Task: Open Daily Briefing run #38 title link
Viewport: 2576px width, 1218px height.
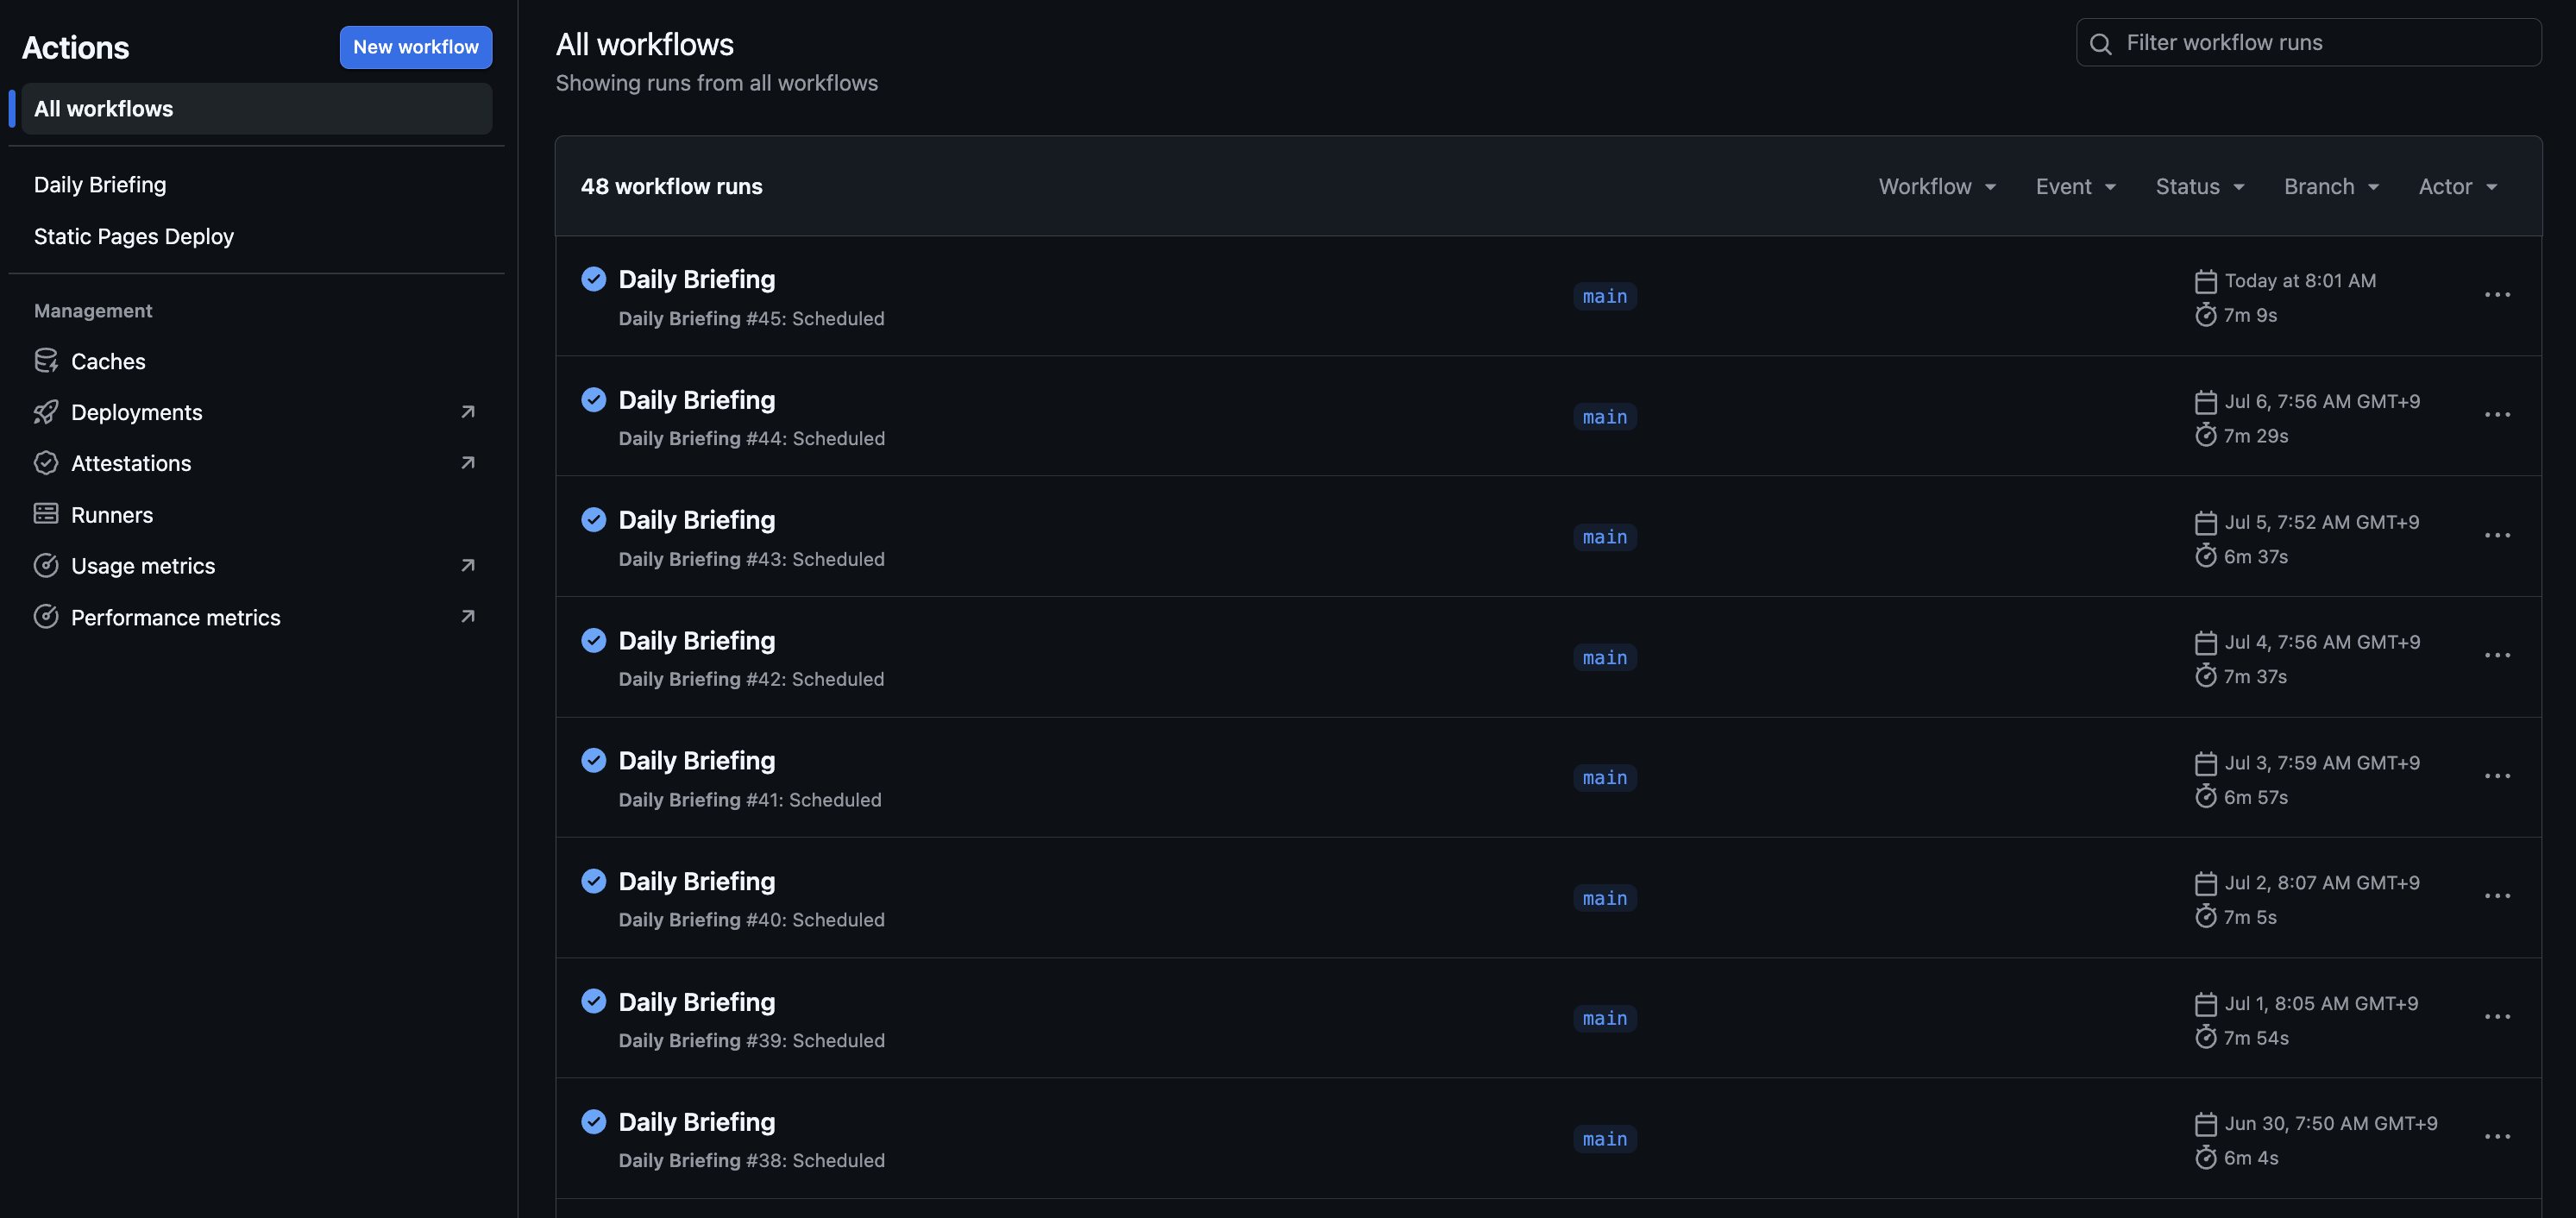Action: click(696, 1122)
